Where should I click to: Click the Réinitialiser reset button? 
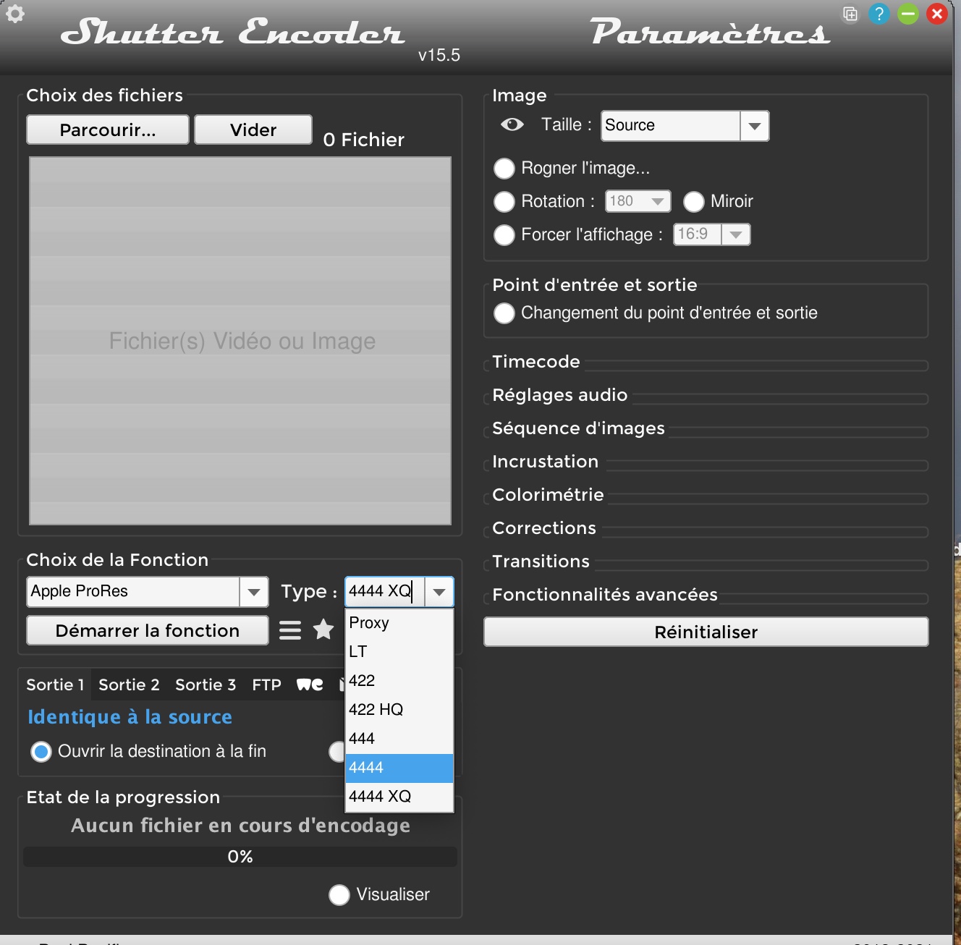pyautogui.click(x=706, y=632)
